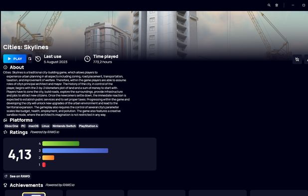Click the Achievements trophy icon
Image resolution: width=308 pixels, height=196 pixels.
(5, 185)
